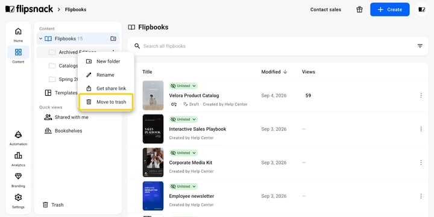Open Corporate Media Kit thumbnail
The width and height of the screenshot is (434, 217).
click(153, 163)
